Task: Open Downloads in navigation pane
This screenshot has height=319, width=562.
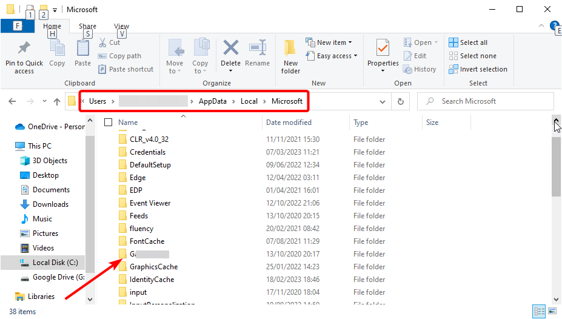Action: 44,204
